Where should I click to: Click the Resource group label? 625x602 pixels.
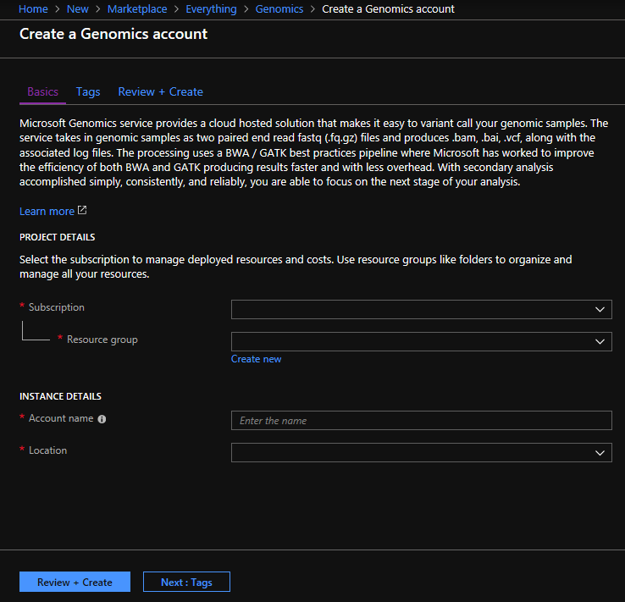pos(102,340)
